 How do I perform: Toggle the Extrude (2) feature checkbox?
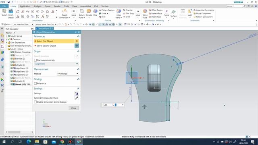click(12, 58)
